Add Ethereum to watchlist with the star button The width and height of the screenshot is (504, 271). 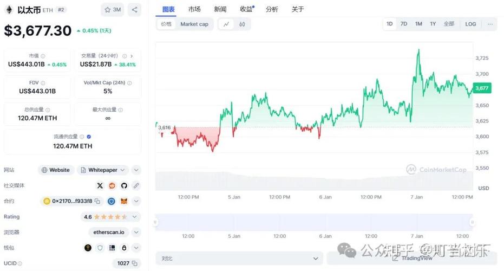[x=112, y=9]
